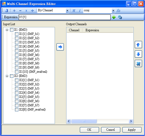
Task: Move output channel up with arrow
Action: (x=138, y=45)
